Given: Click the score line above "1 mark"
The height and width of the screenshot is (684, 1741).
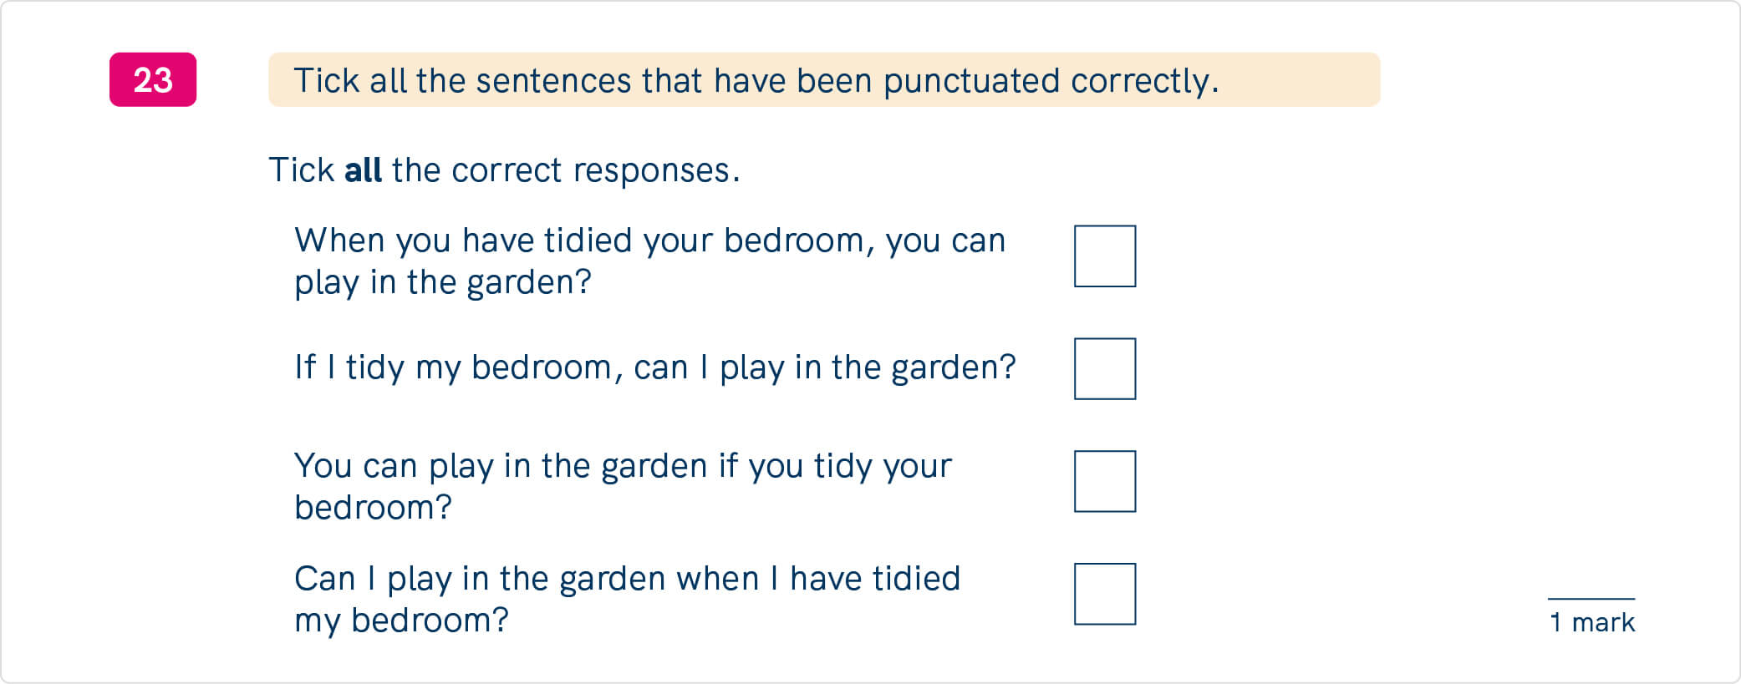Looking at the screenshot, I should (1591, 599).
